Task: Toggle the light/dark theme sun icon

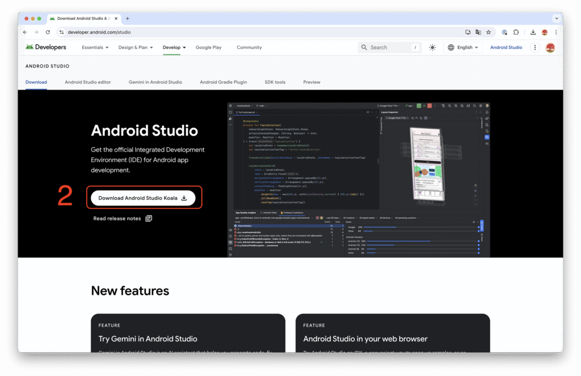Action: click(432, 48)
